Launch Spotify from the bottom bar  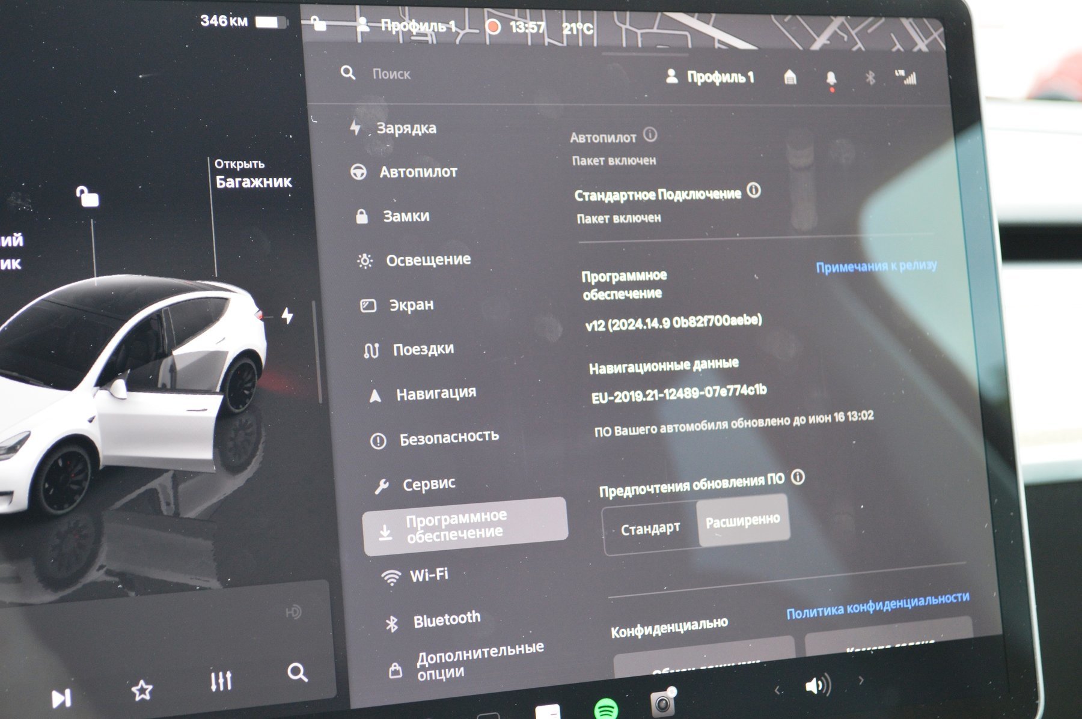605,709
